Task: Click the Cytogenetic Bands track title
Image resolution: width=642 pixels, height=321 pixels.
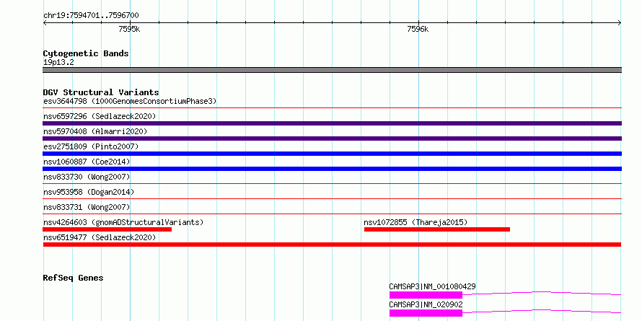Action: [86, 53]
